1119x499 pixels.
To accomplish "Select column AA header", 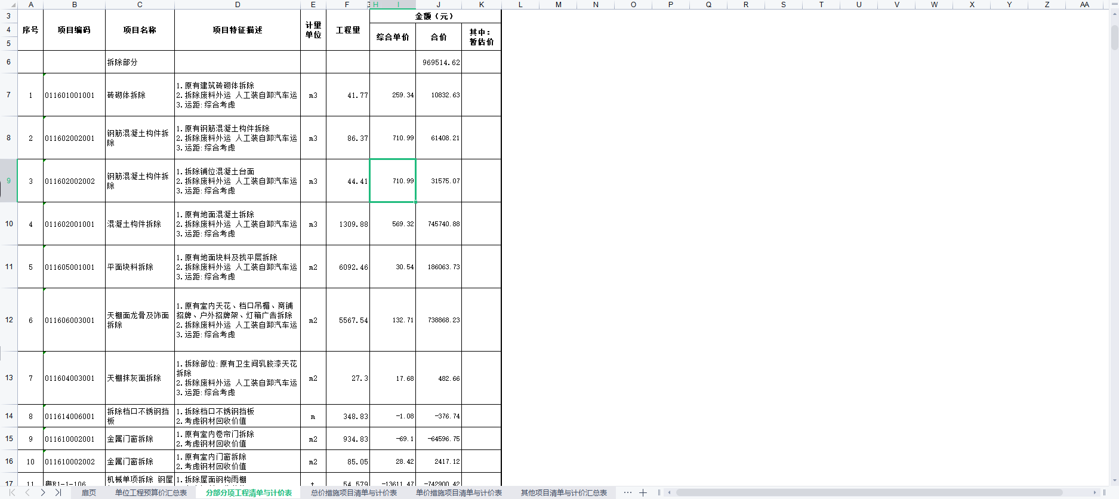I will (x=1084, y=4).
